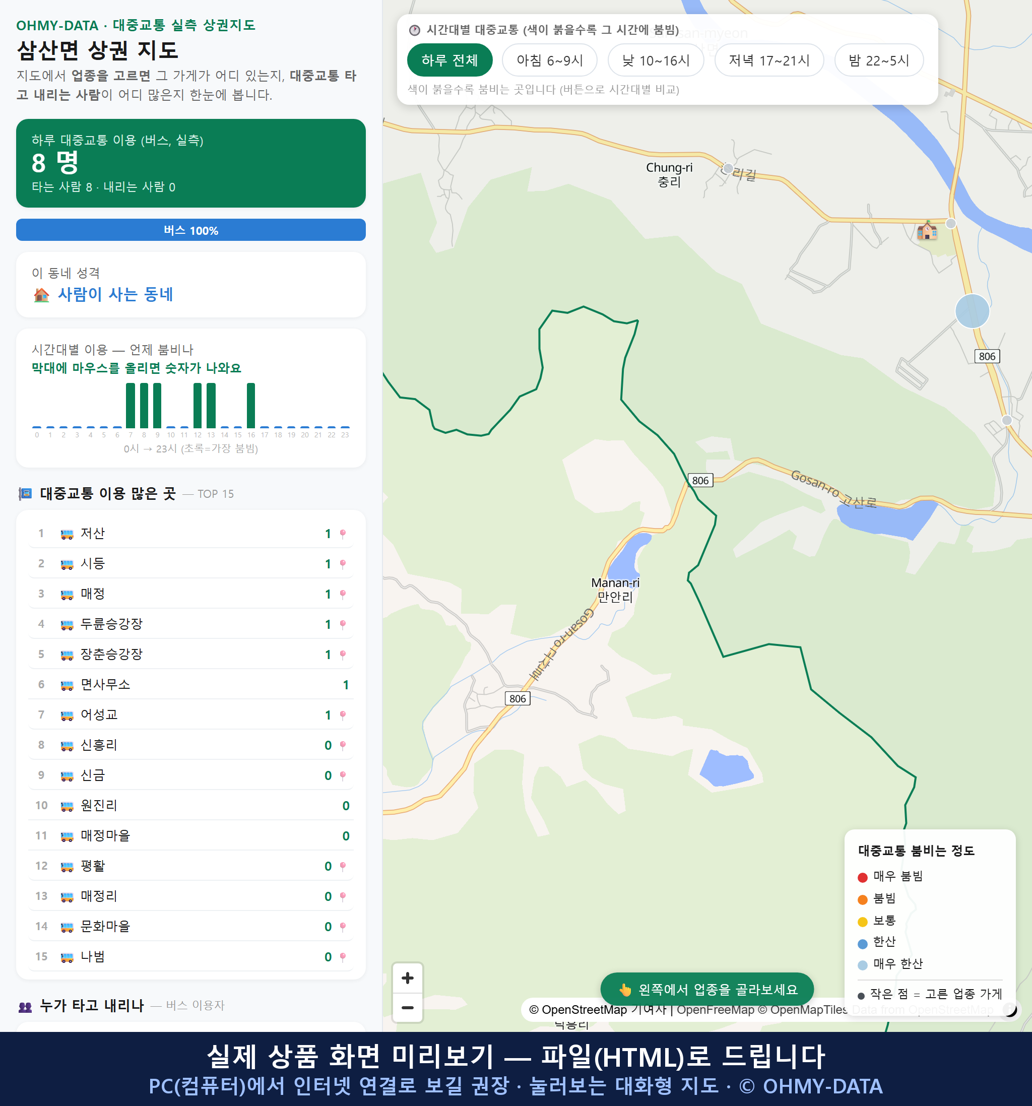Switch to 밤 22~5시 time filter
This screenshot has width=1032, height=1106.
click(x=879, y=60)
